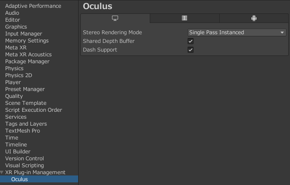Open the Stereo Rendering Mode dropdown
290x185 pixels.
(237, 32)
